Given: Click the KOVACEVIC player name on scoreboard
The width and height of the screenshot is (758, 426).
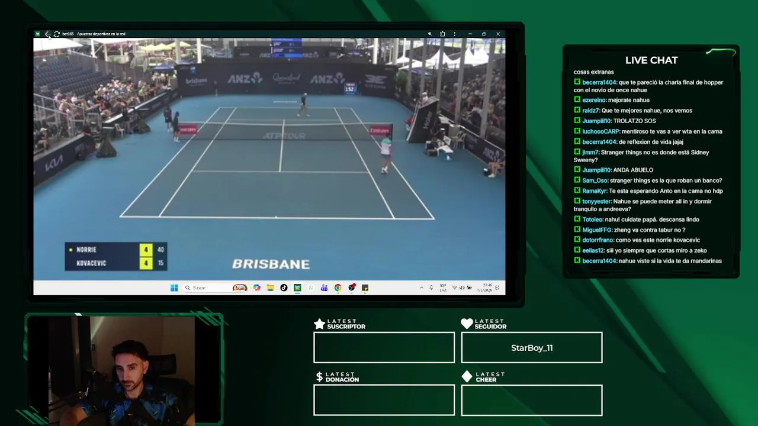Looking at the screenshot, I should coord(91,263).
